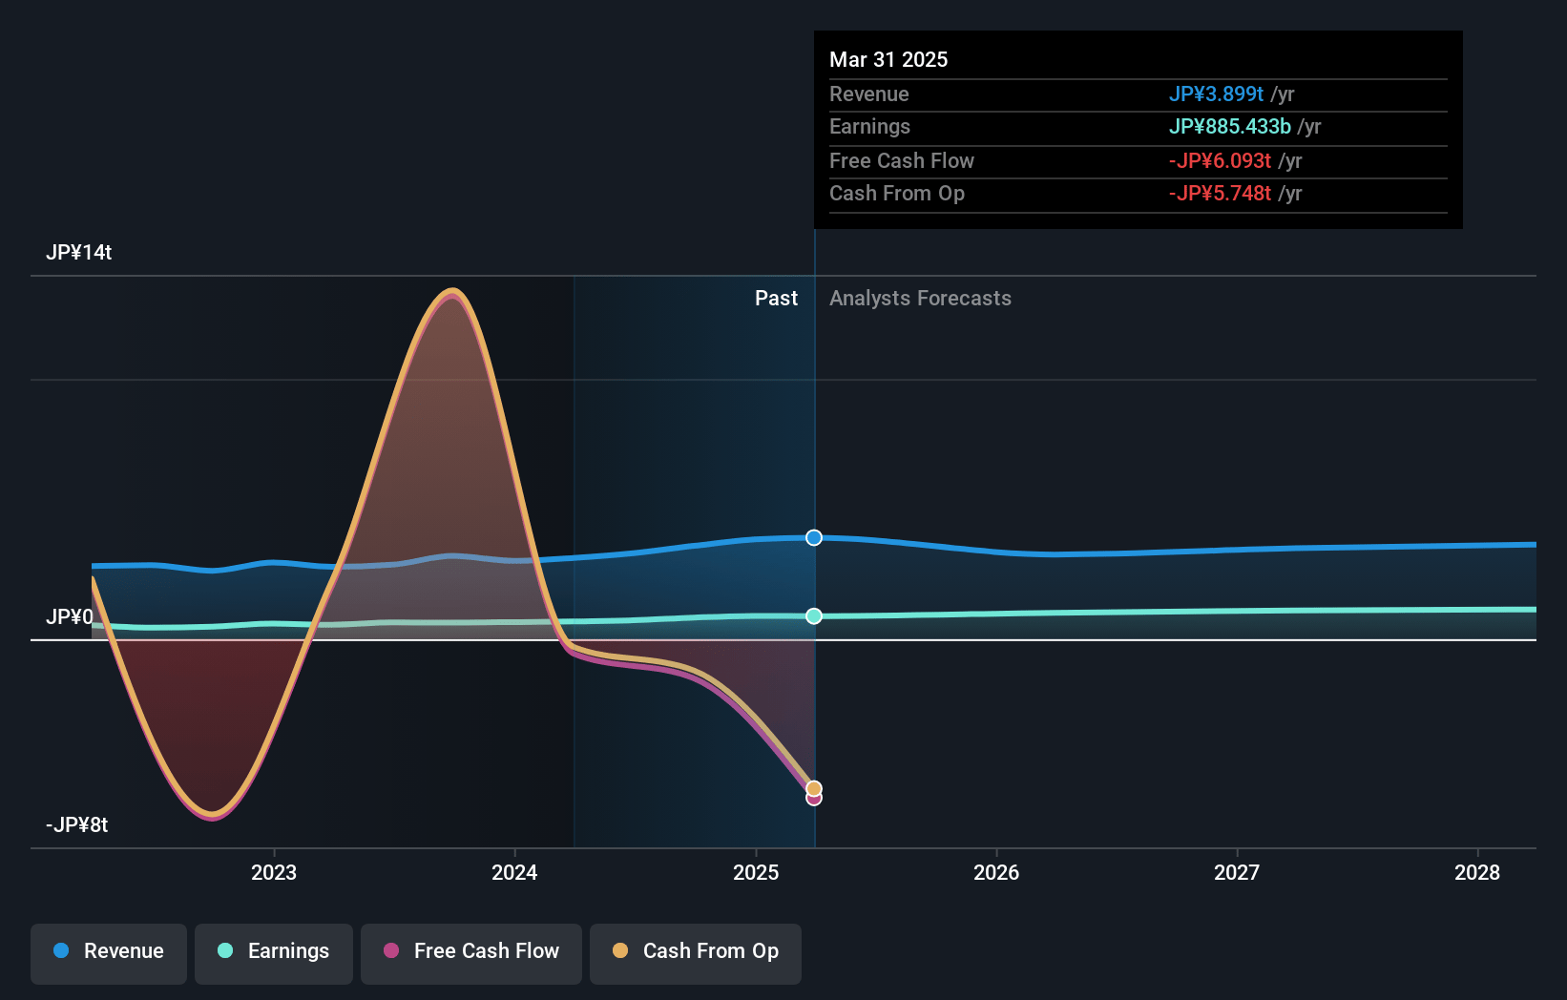
Task: Click the Revenue row label in tooltip
Action: (868, 94)
